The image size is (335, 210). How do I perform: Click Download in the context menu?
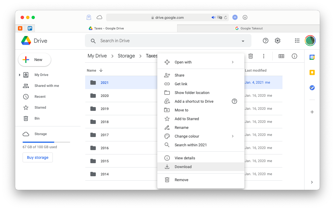[x=201, y=167]
